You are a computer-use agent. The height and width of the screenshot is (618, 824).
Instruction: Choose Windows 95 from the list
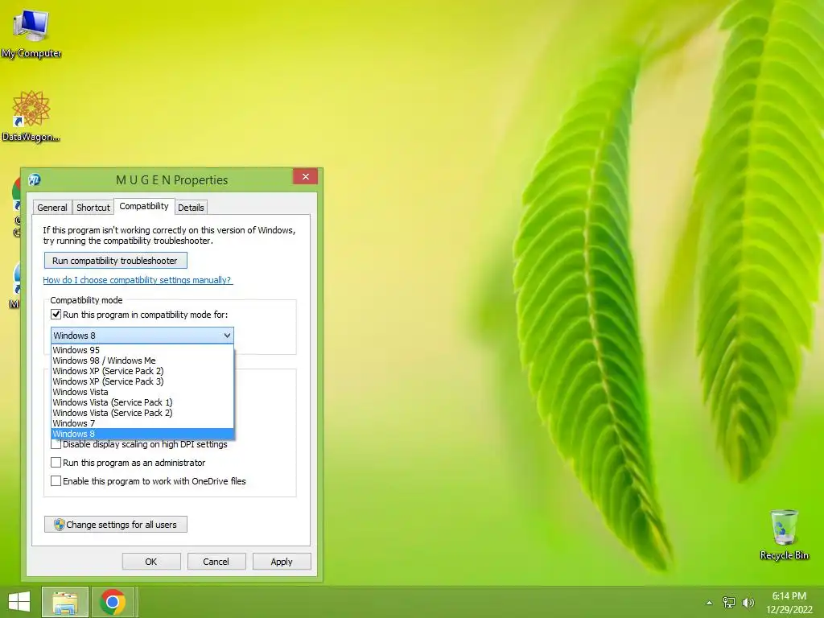(x=142, y=350)
